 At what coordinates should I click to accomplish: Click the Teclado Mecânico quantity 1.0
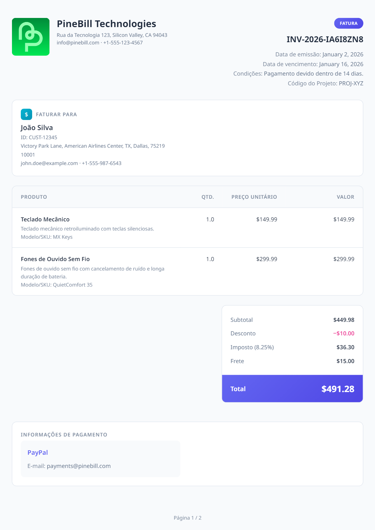click(210, 219)
